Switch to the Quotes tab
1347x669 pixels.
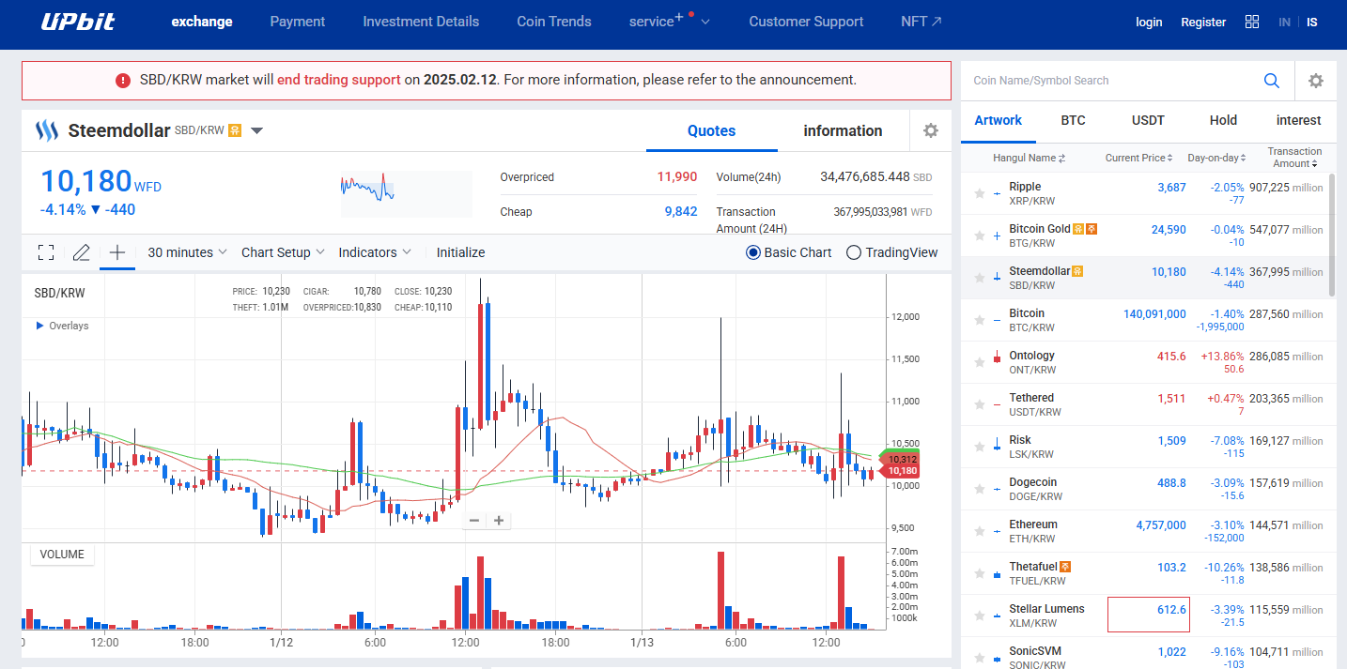point(711,130)
